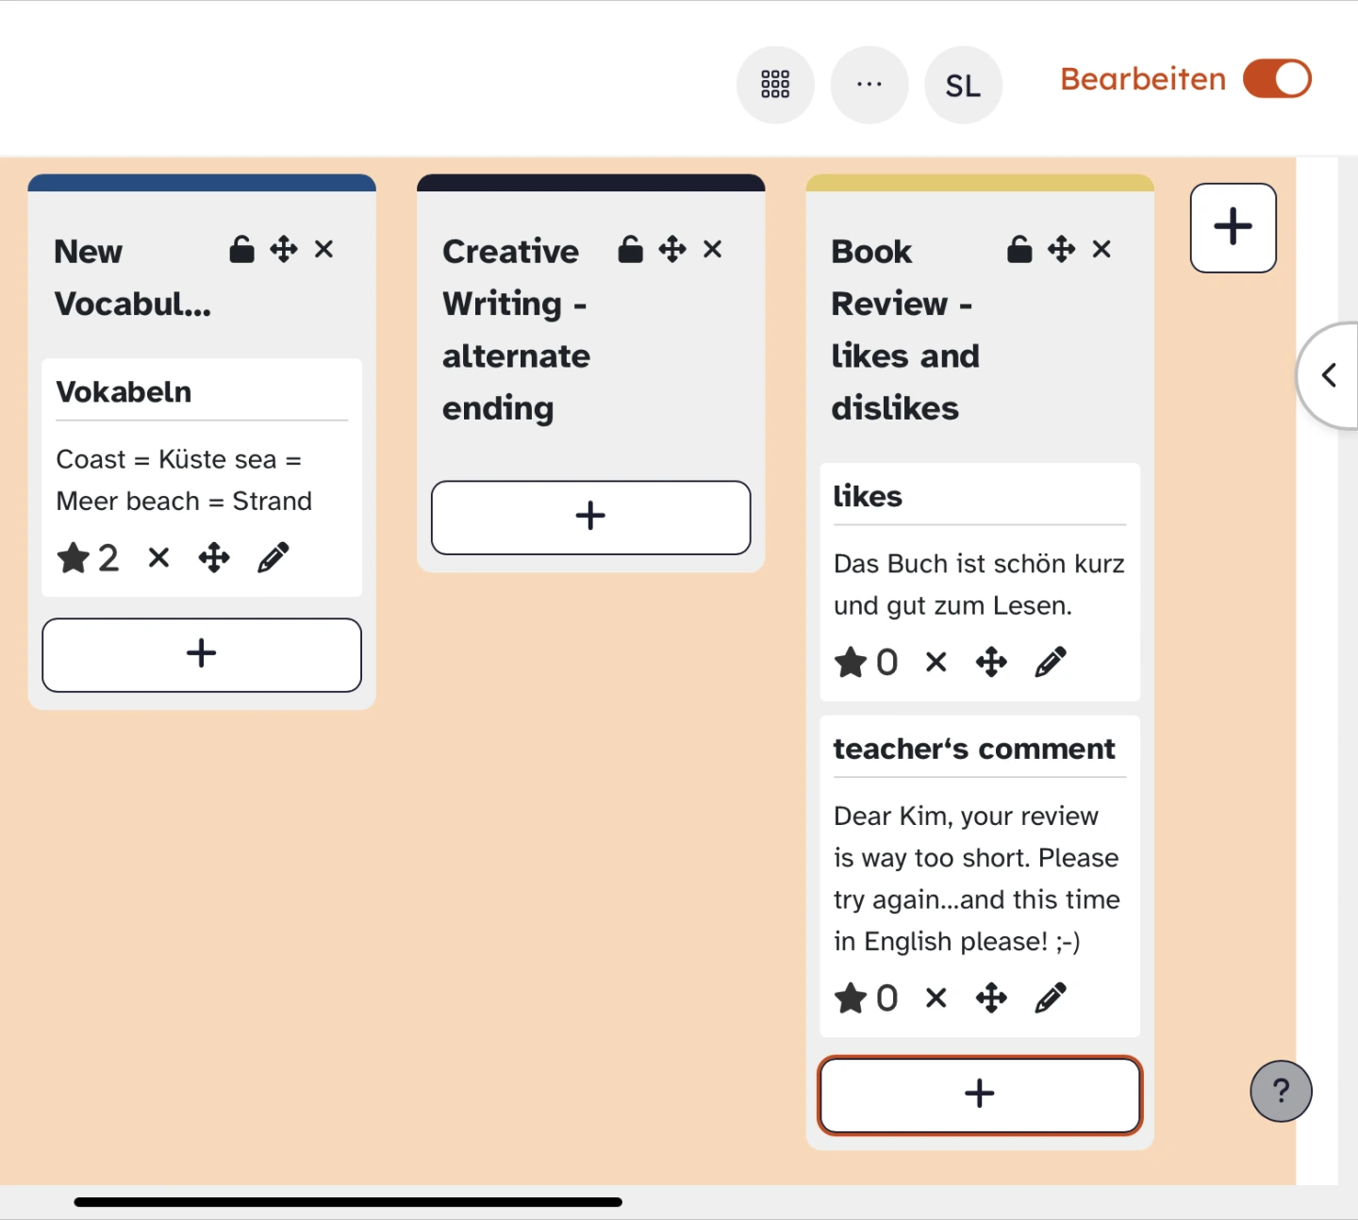Star the likes card
Viewport: 1358px width, 1220px height.
851,663
